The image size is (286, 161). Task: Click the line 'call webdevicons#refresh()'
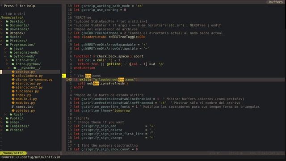coord(103,84)
